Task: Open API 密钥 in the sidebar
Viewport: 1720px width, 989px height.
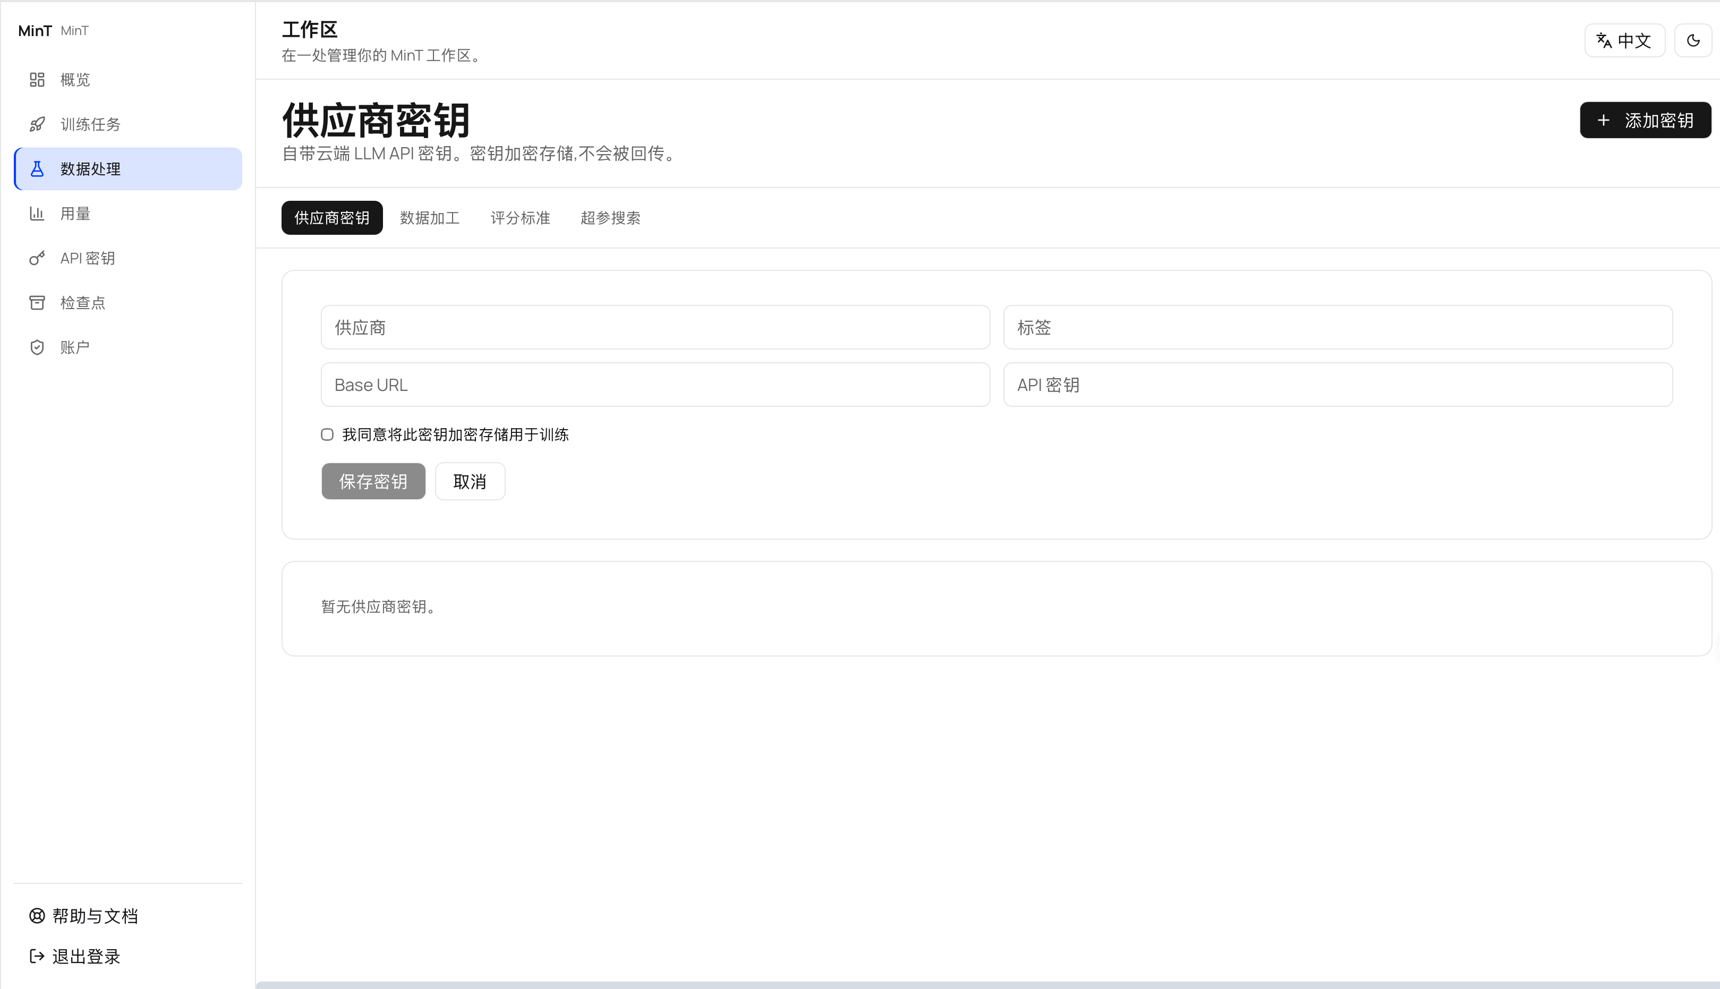Action: coord(127,258)
